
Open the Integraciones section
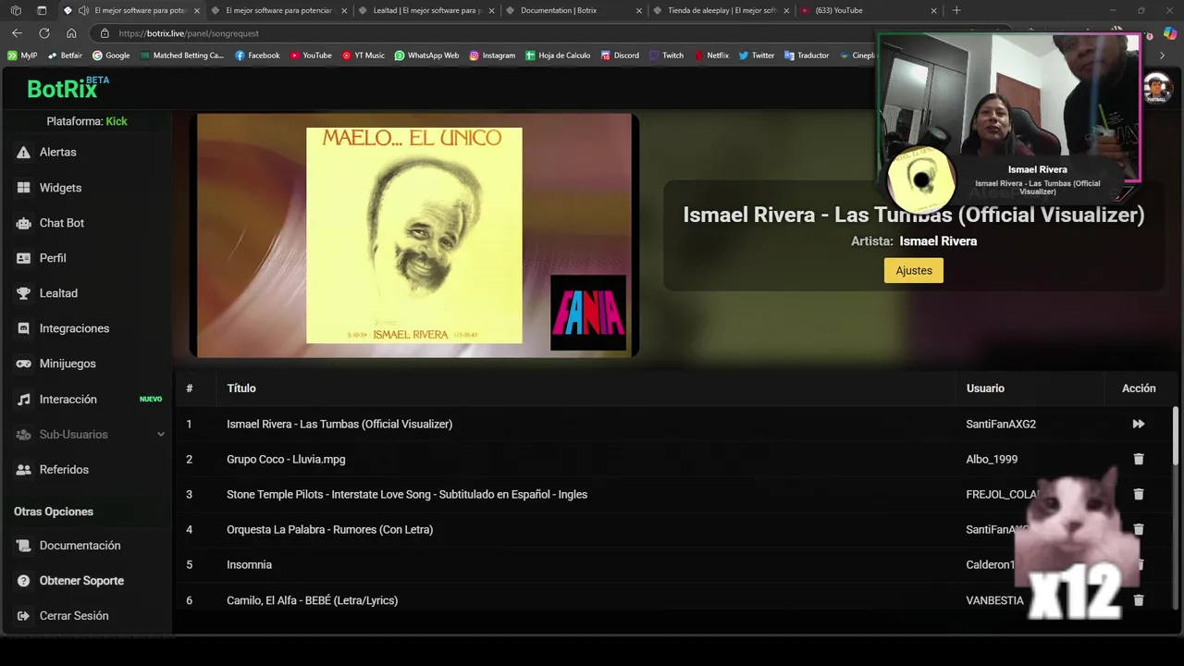[74, 328]
